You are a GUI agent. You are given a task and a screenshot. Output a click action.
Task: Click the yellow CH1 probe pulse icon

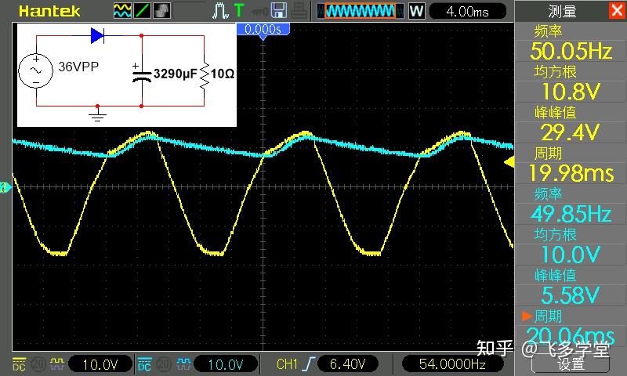[56, 363]
